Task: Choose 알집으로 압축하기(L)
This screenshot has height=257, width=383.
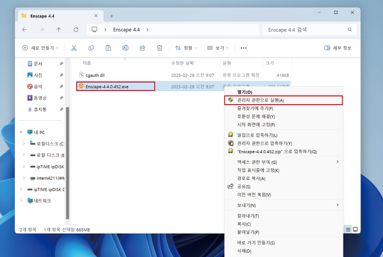Action: pos(283,135)
